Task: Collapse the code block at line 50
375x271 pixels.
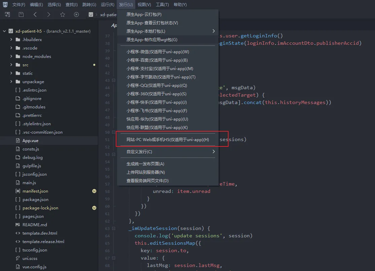Action: click(x=113, y=132)
